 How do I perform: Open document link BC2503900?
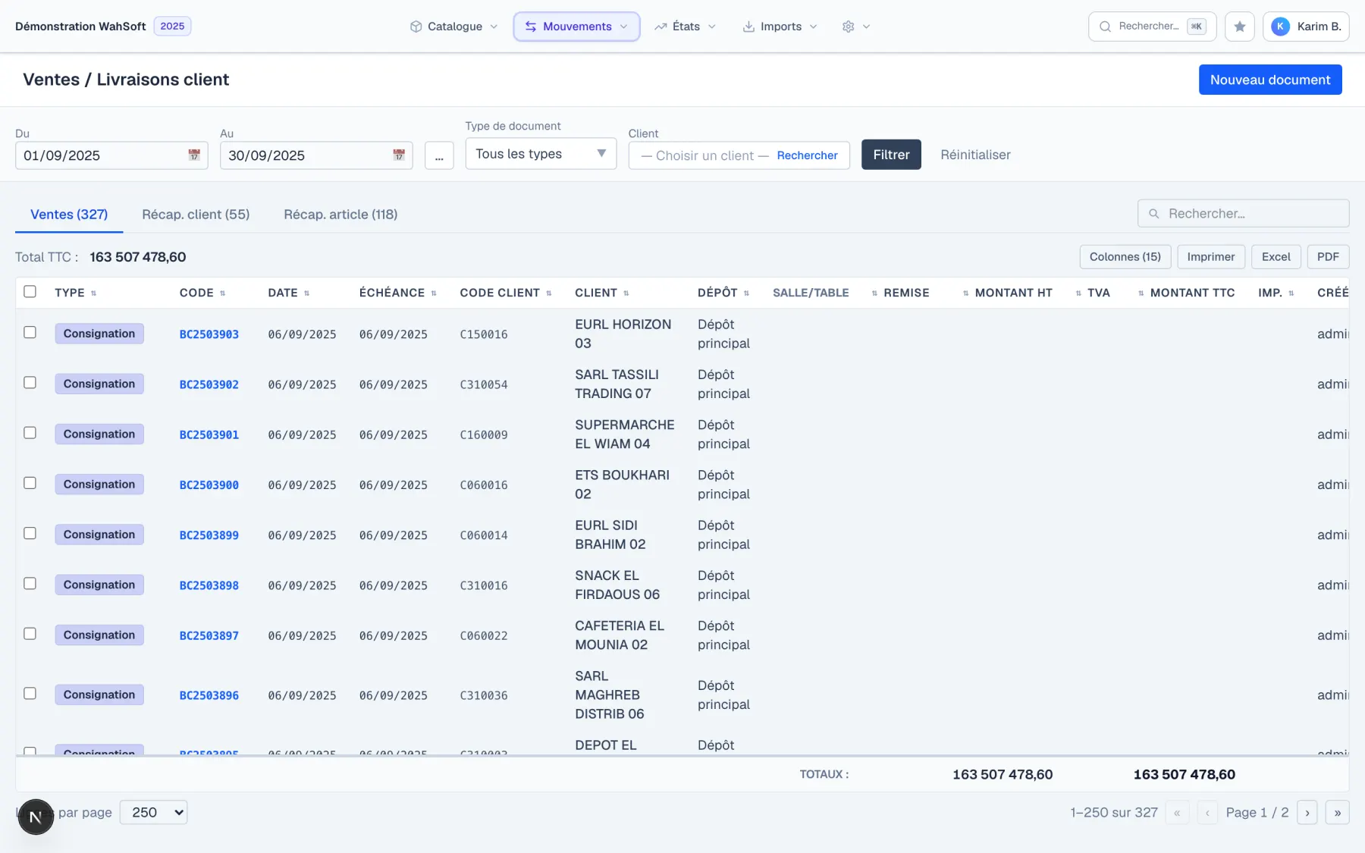pyautogui.click(x=209, y=485)
